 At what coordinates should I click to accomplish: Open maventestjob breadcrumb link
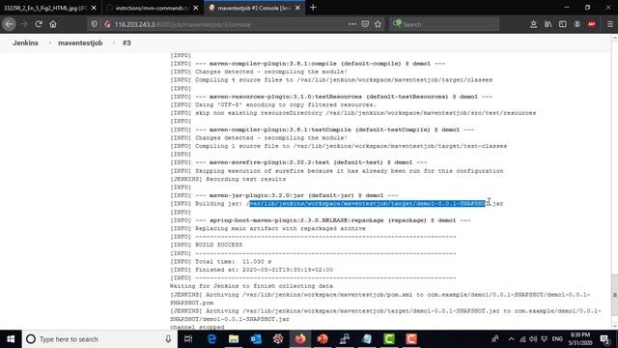click(x=80, y=43)
